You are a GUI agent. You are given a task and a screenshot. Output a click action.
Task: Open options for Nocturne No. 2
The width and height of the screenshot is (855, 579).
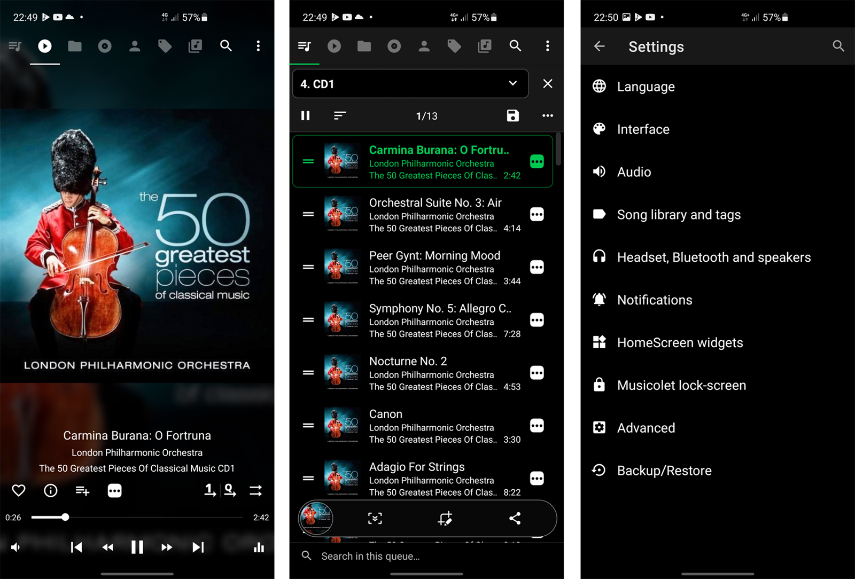click(x=537, y=373)
